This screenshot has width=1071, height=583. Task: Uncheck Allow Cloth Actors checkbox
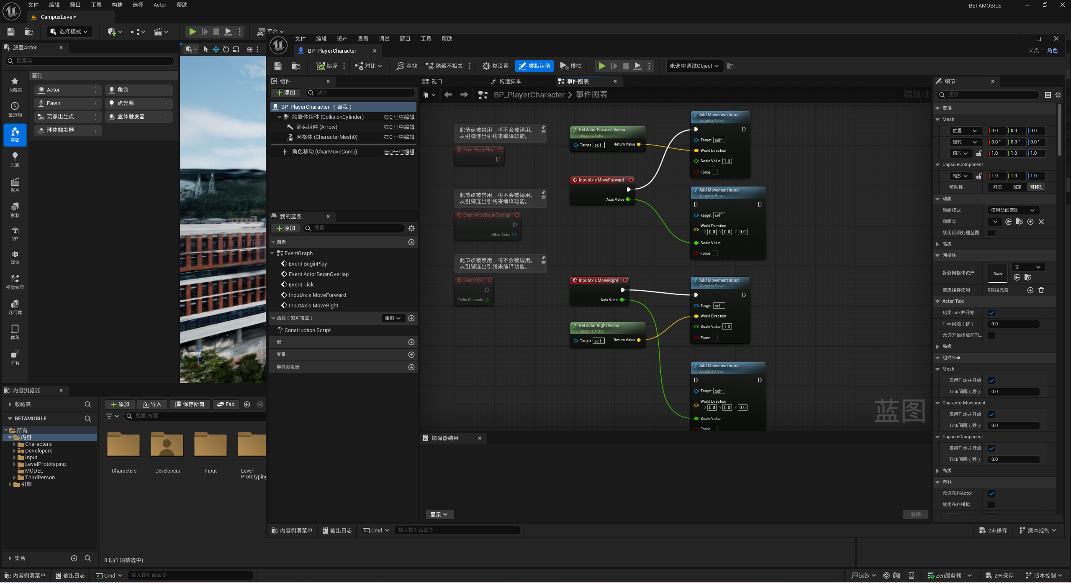[x=991, y=494]
